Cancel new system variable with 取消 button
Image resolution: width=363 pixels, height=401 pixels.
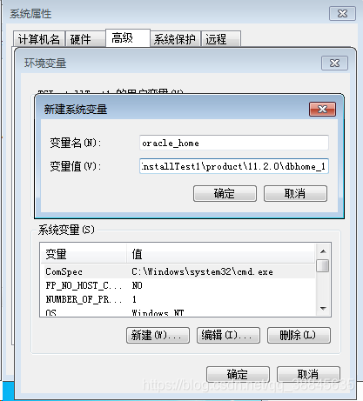[x=295, y=193]
